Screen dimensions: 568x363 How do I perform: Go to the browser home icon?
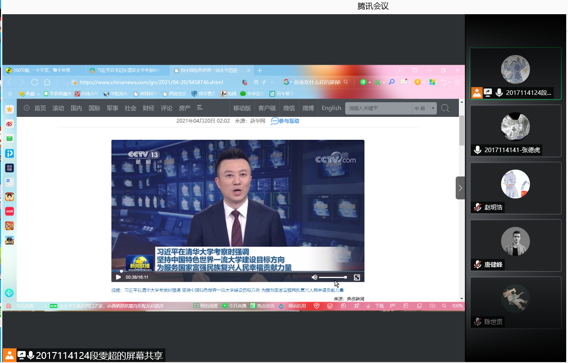47,82
